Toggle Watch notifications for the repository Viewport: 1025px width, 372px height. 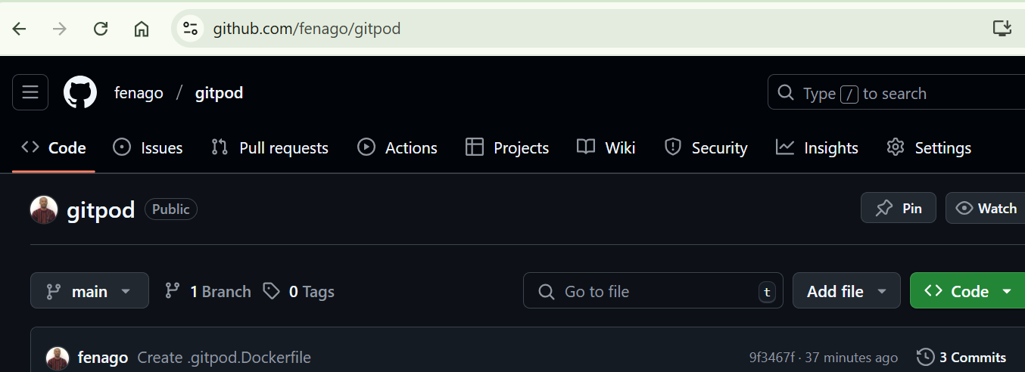pyautogui.click(x=986, y=208)
